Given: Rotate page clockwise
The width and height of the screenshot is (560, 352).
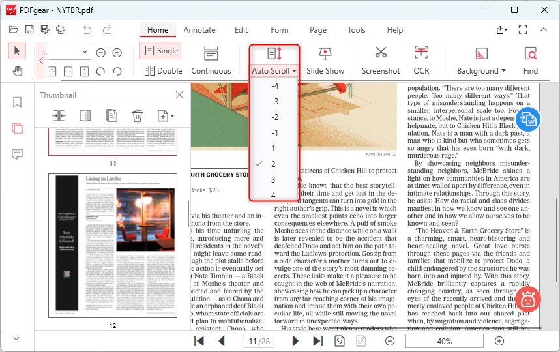Looking at the screenshot, I should pyautogui.click(x=100, y=72).
